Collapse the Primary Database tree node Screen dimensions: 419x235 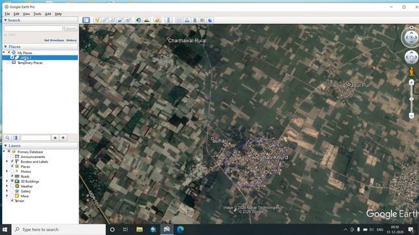pos(4,151)
